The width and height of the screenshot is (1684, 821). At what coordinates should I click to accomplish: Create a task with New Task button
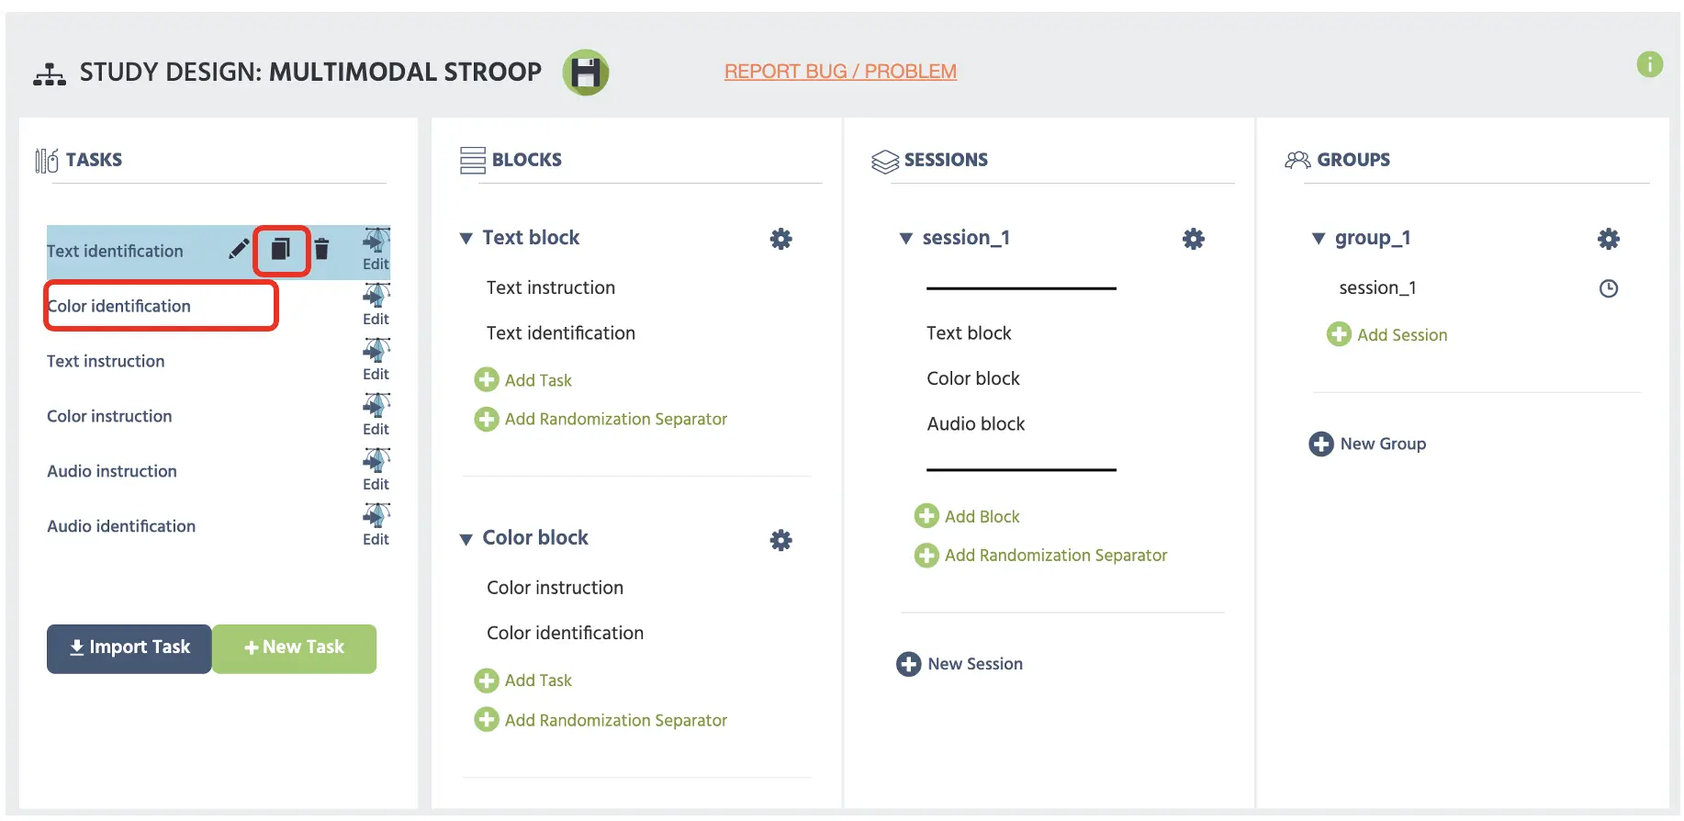(x=294, y=648)
